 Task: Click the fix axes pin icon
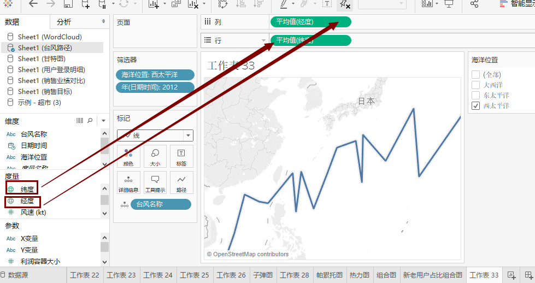pos(345,4)
